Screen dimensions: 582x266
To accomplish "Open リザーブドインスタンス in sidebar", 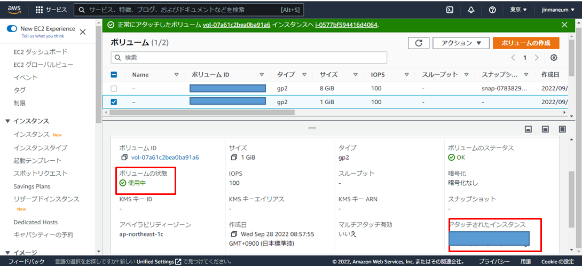I will pos(46,199).
